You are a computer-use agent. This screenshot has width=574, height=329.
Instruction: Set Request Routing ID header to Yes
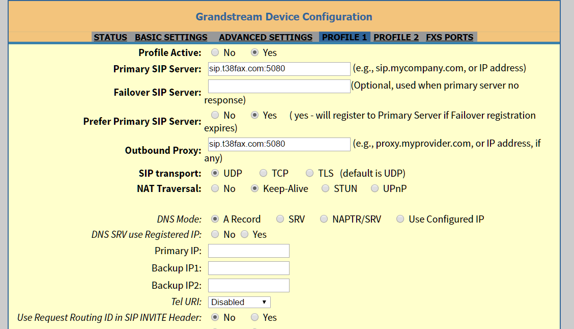tap(254, 317)
